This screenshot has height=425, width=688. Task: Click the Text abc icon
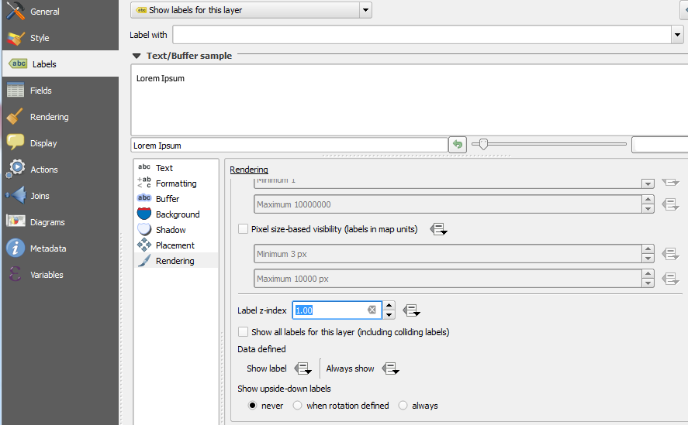coord(144,167)
